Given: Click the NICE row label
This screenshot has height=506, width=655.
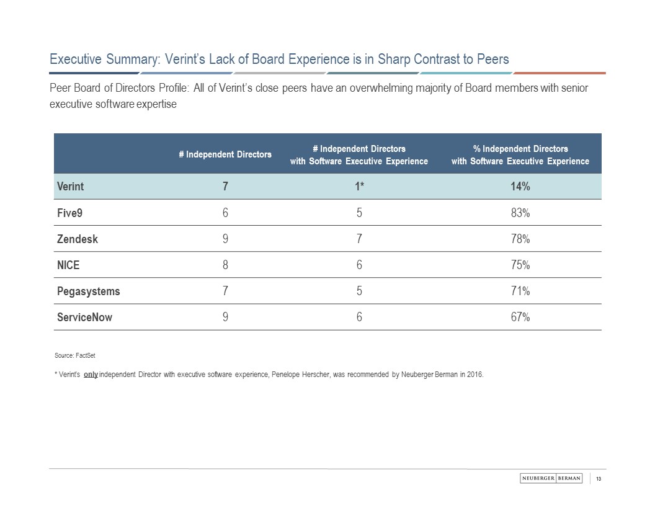Looking at the screenshot, I should click(x=68, y=265).
